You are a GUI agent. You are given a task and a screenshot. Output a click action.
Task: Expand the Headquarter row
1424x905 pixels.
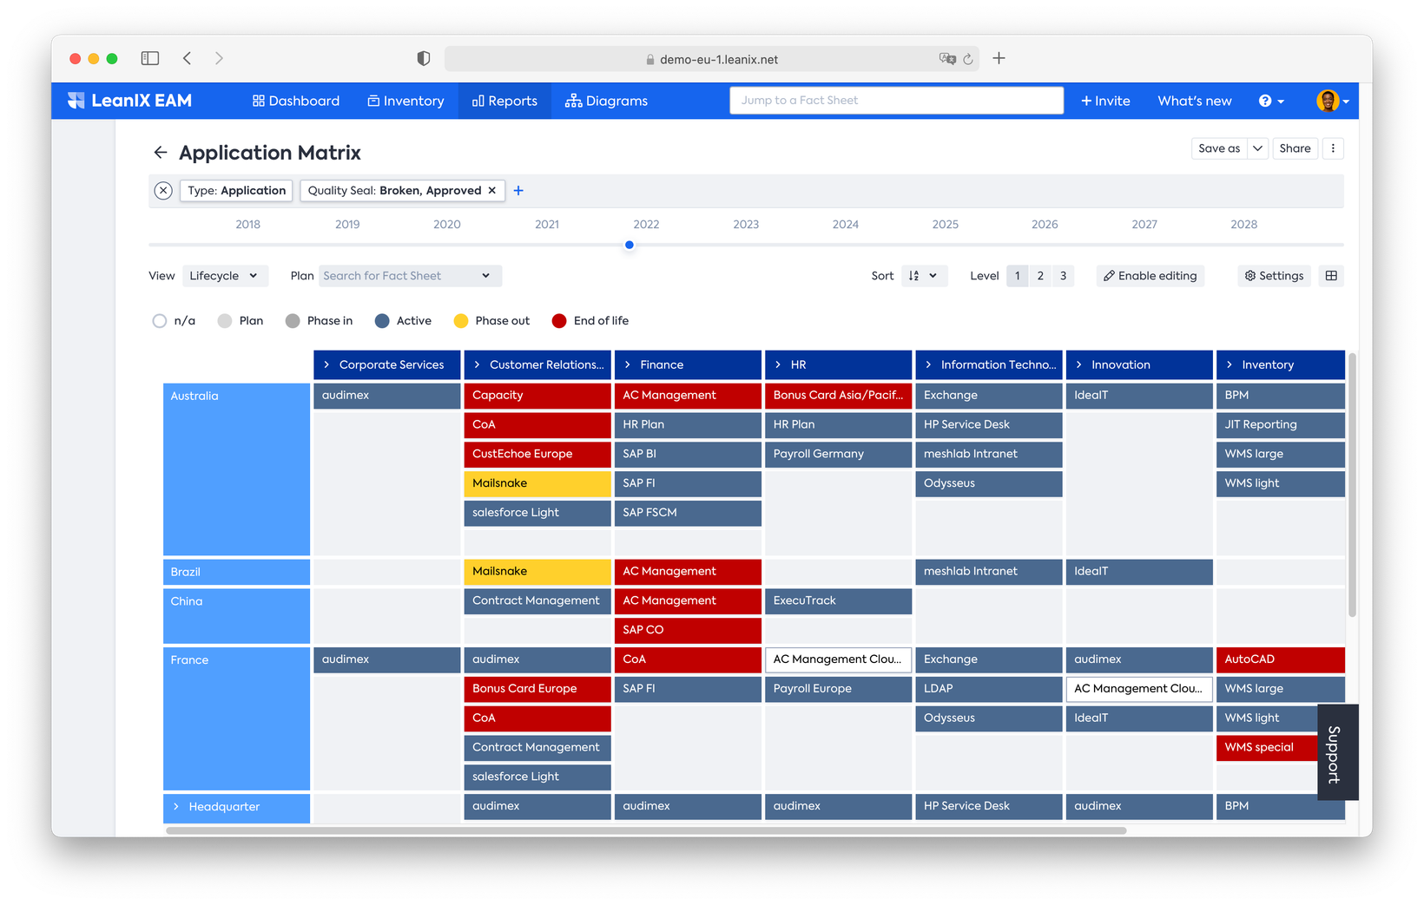click(x=176, y=807)
